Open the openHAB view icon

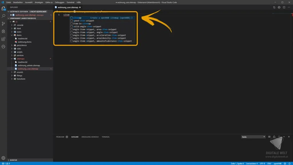click(x=3, y=47)
